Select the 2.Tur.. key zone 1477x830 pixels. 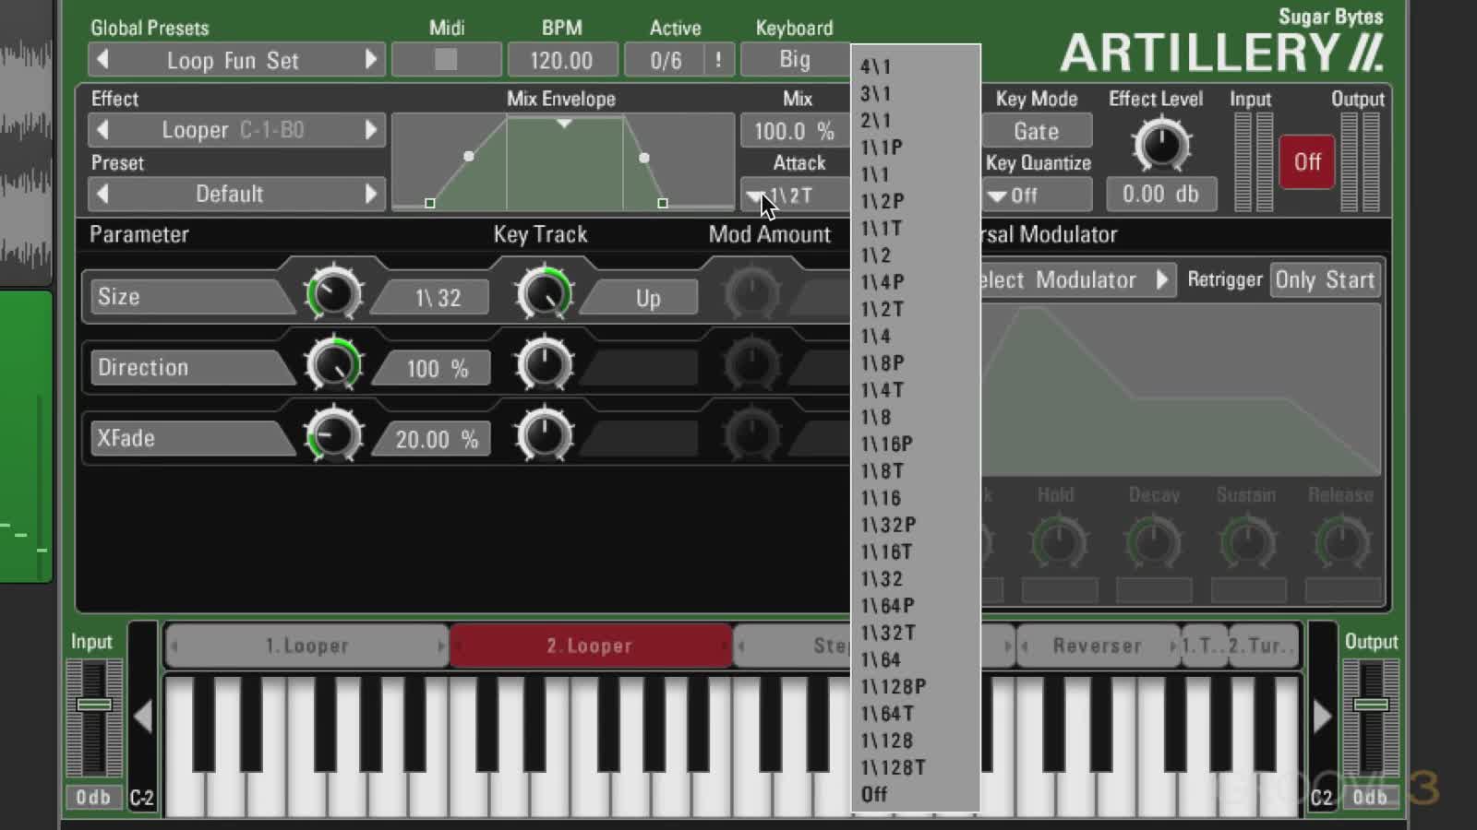coord(1264,646)
